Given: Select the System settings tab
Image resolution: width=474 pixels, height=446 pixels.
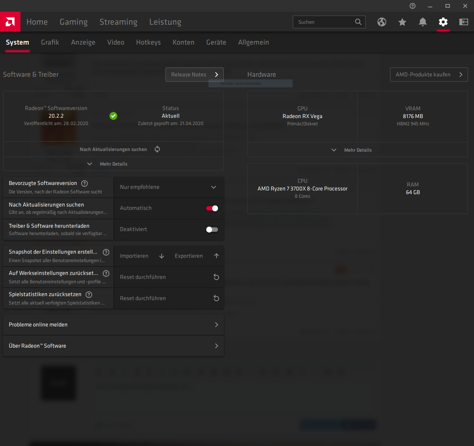Looking at the screenshot, I should (x=17, y=42).
